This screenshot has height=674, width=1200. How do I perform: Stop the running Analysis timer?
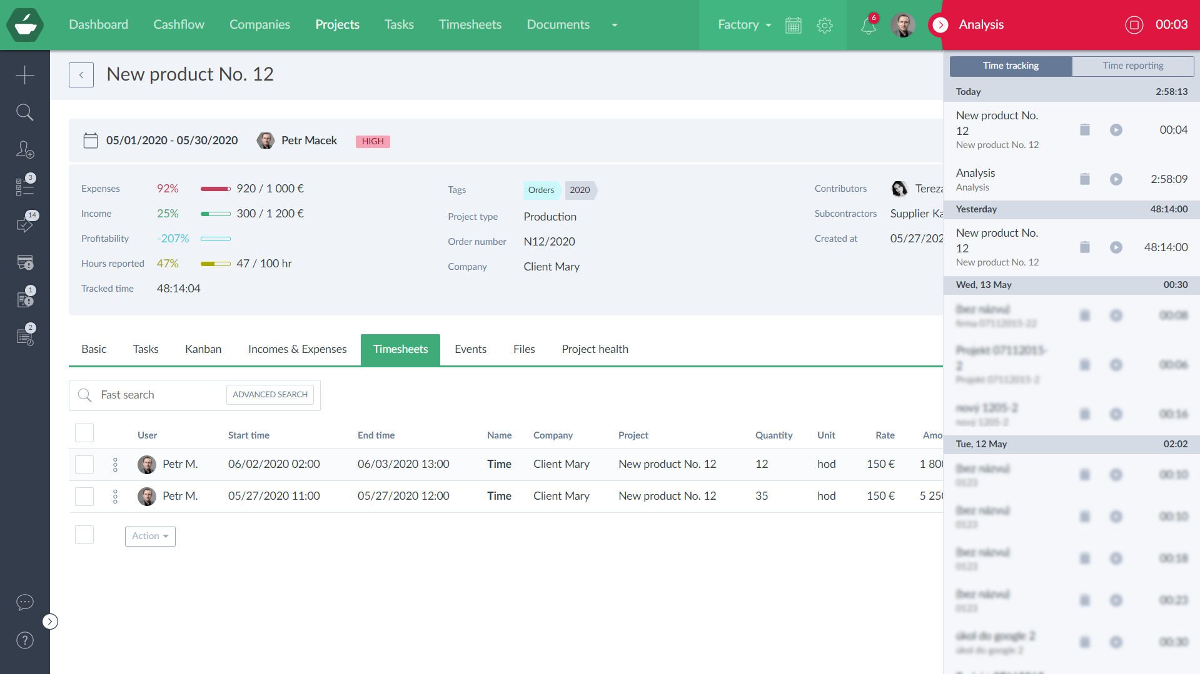pyautogui.click(x=1134, y=25)
